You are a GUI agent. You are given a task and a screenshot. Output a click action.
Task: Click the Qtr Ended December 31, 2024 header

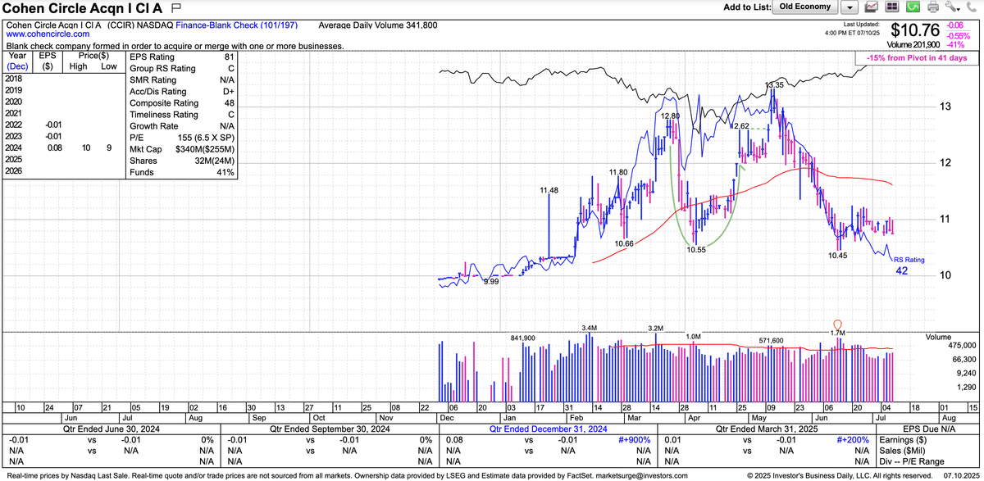(549, 429)
